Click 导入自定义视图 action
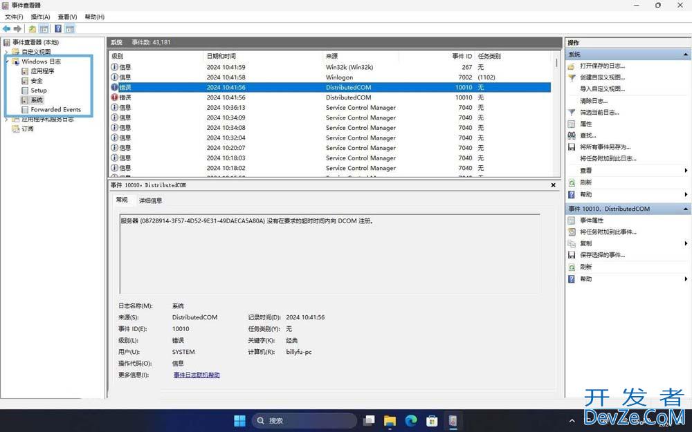This screenshot has width=692, height=432. tap(602, 88)
